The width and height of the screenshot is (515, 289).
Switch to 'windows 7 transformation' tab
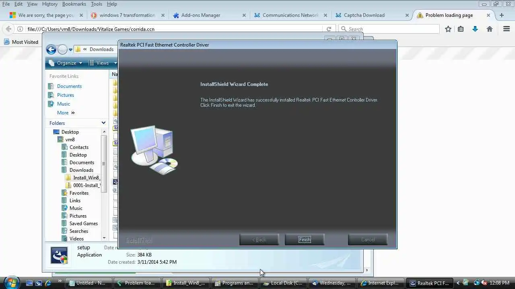(127, 15)
